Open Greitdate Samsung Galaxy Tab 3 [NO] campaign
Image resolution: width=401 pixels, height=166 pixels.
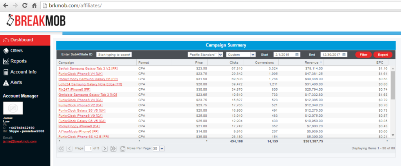click(88, 95)
